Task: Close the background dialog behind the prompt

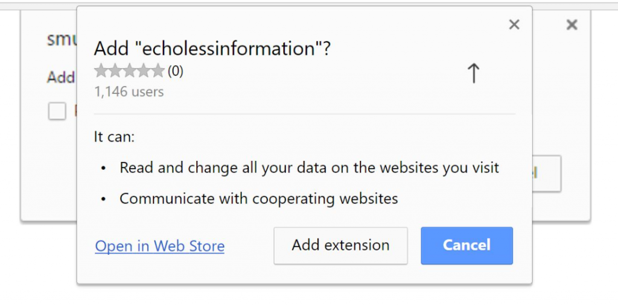Action: (572, 25)
